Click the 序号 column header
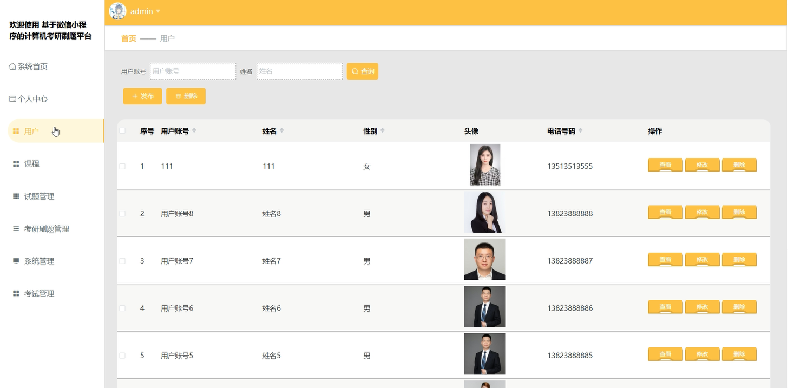Viewport: 788px width, 388px height. click(147, 131)
